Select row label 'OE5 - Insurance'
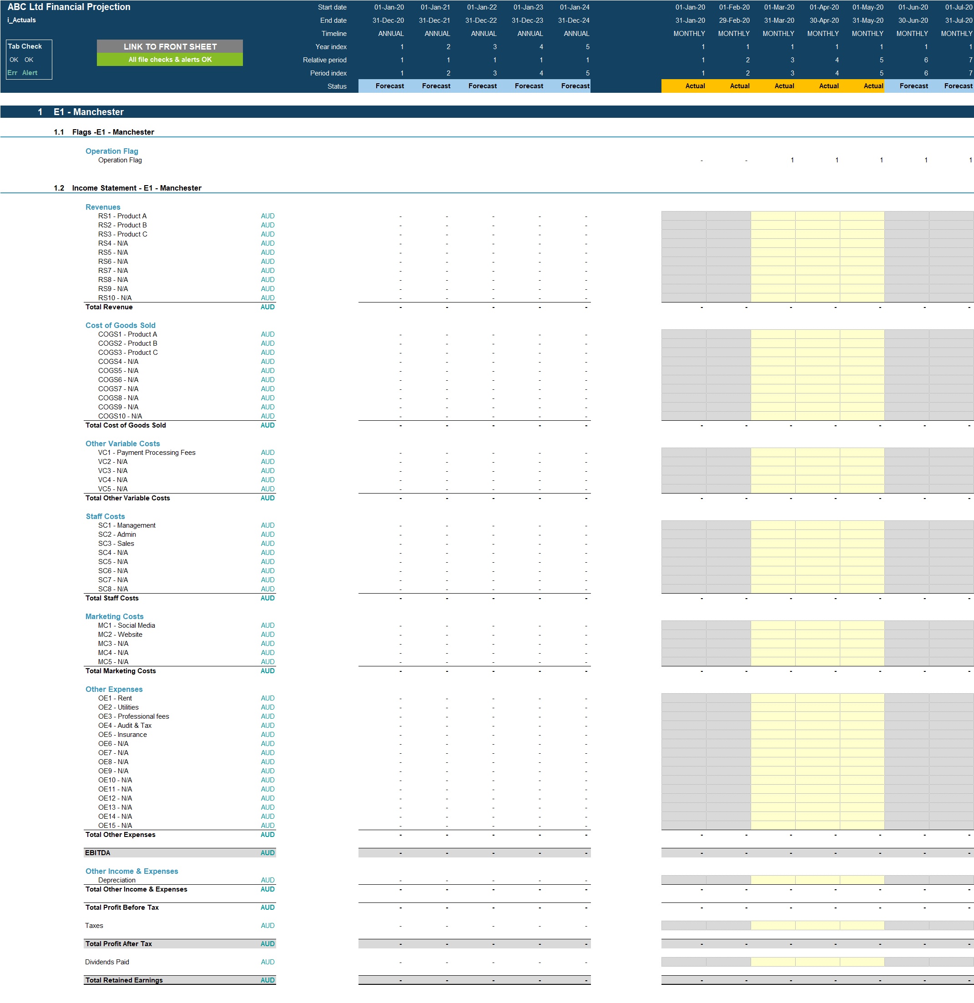Image resolution: width=974 pixels, height=1003 pixels. (x=122, y=735)
